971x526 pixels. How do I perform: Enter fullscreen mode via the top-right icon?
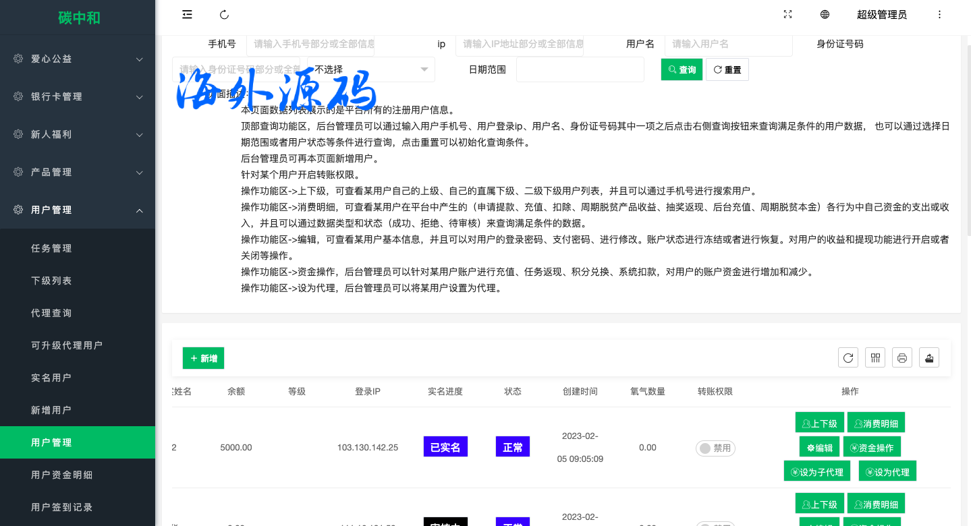(787, 15)
